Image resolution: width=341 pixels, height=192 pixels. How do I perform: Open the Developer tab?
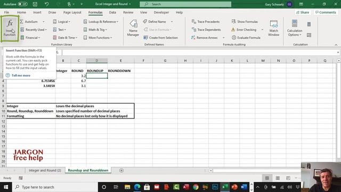coord(161,12)
